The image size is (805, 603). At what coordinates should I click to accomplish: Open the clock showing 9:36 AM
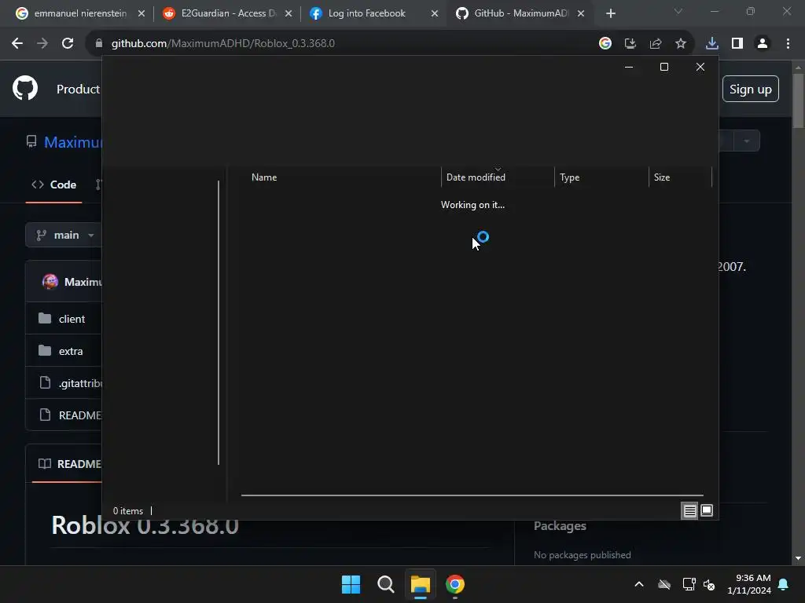[749, 584]
